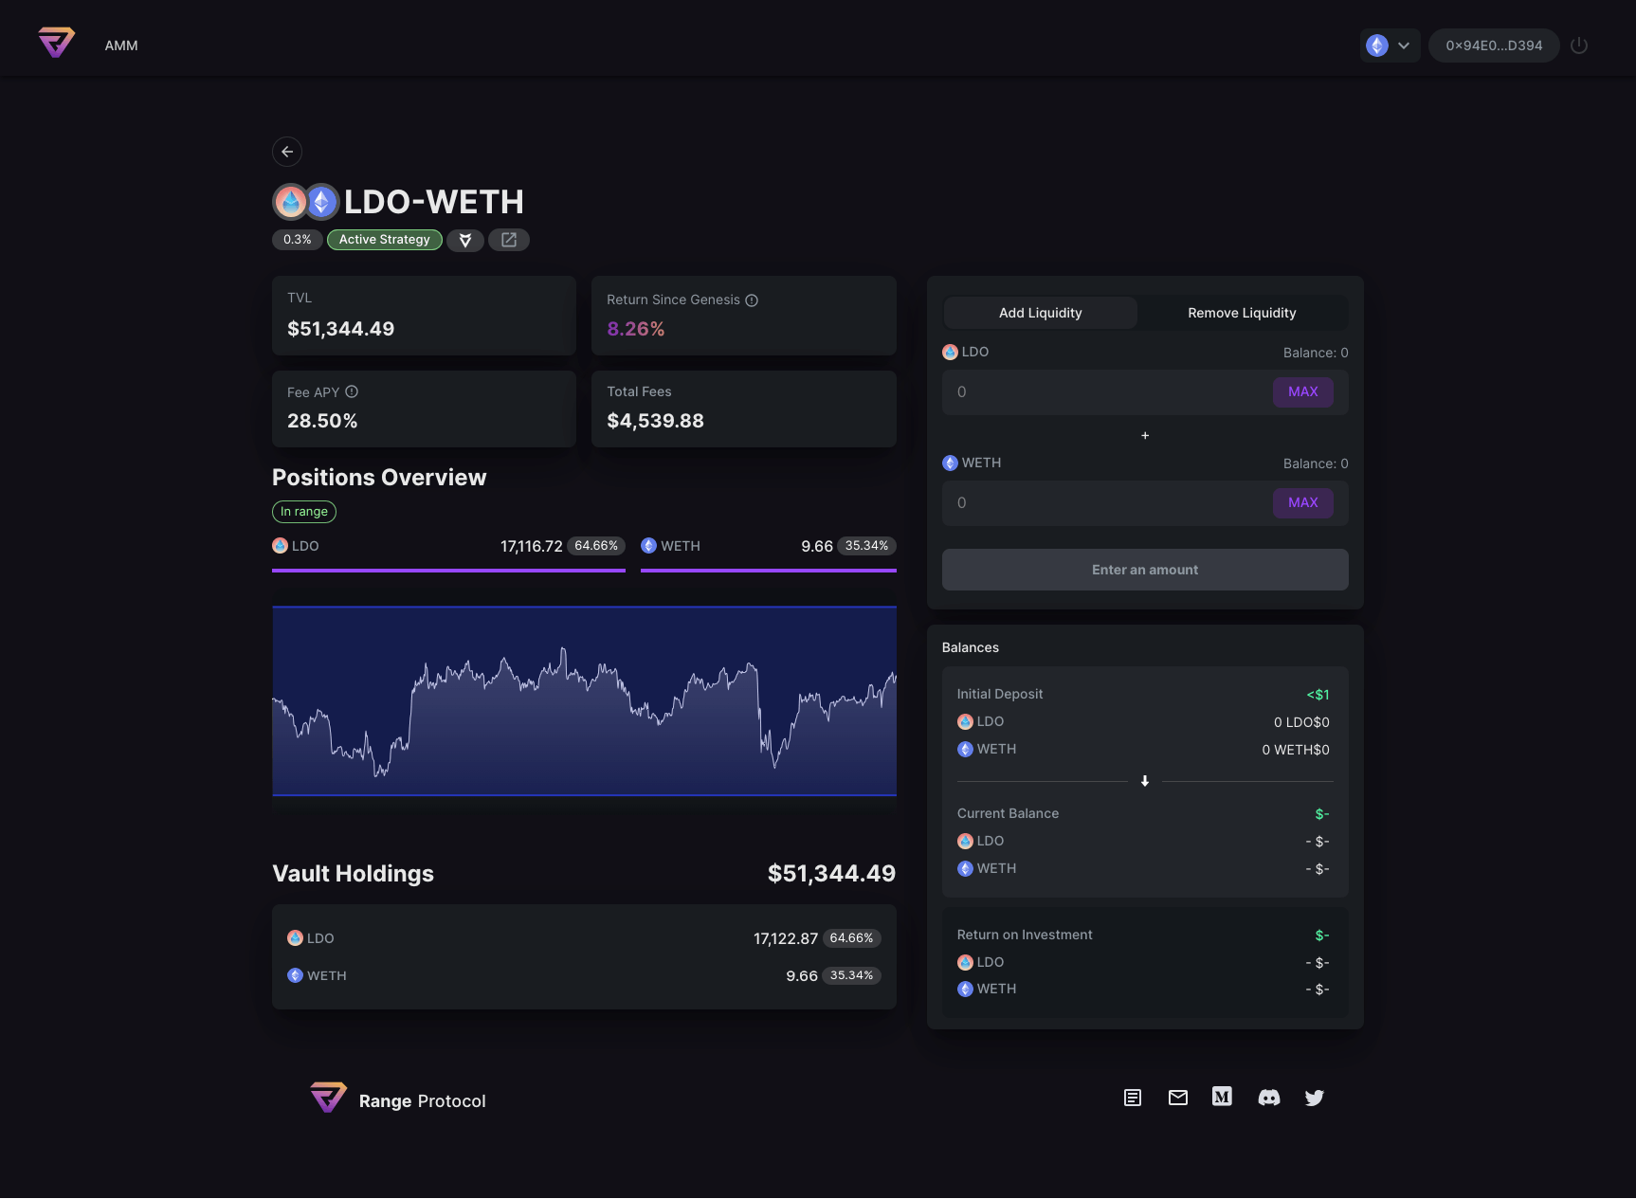Click the down arrow between balances
Screen dimensions: 1636x1199
tap(1145, 781)
